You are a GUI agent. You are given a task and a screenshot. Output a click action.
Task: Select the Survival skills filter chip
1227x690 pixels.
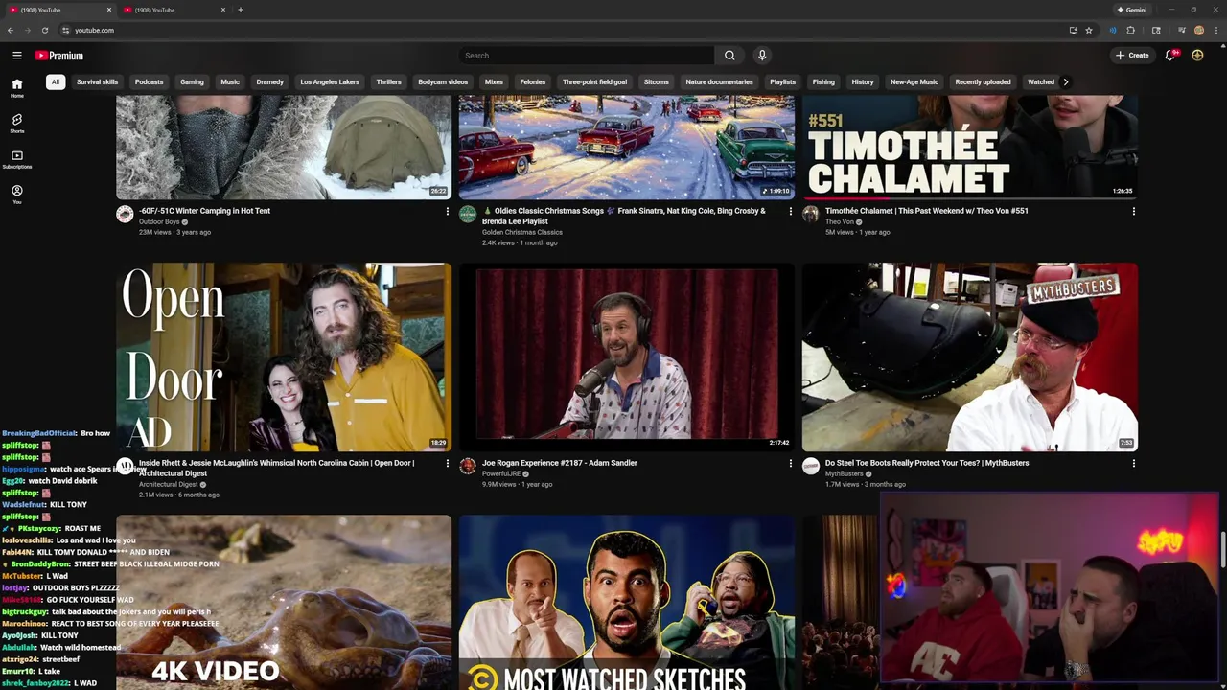point(97,81)
